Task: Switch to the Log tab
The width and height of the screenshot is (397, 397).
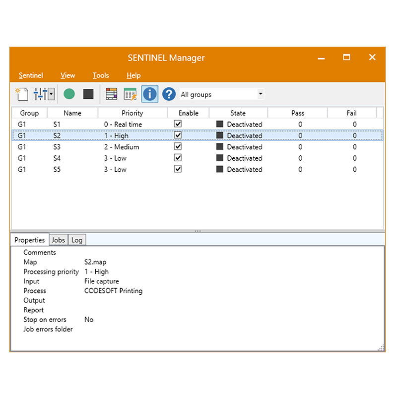Action: click(x=77, y=240)
